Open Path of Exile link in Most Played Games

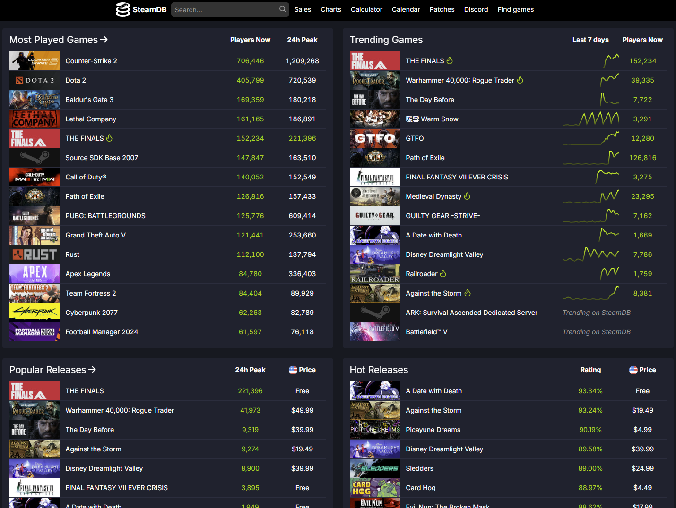tap(85, 196)
